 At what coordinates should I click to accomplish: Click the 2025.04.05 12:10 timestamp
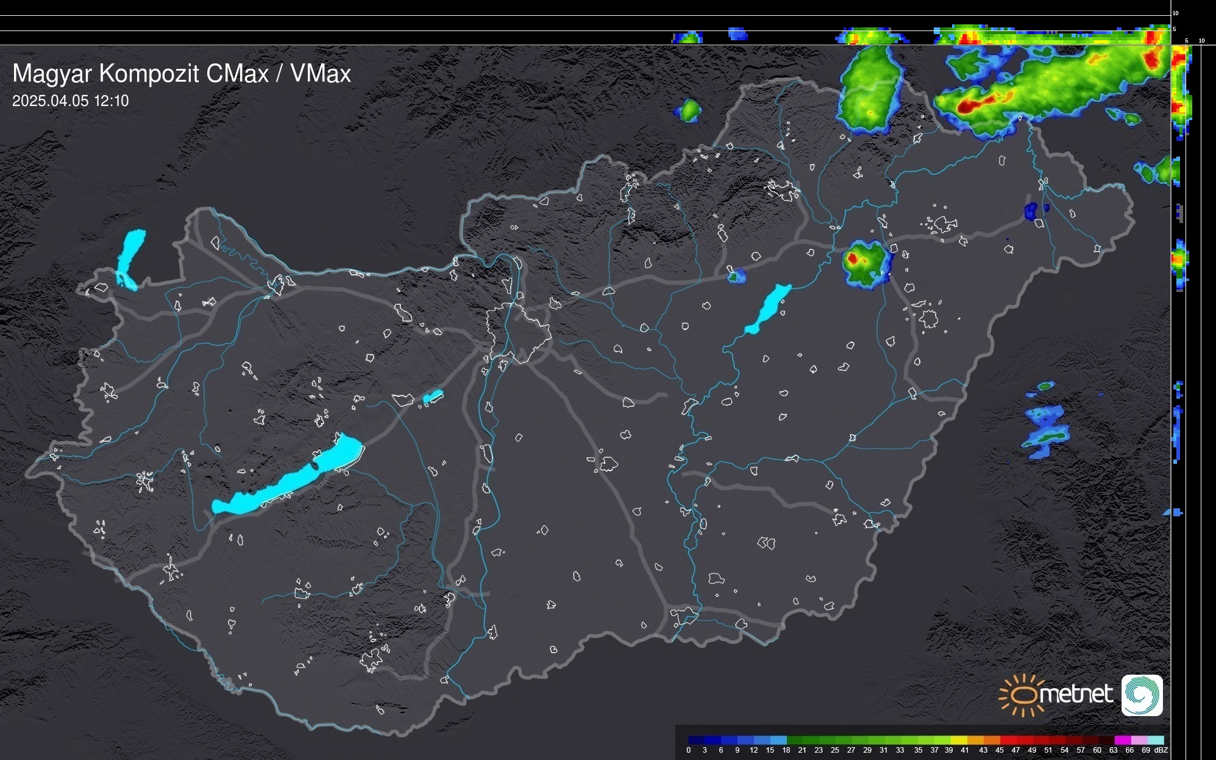[x=71, y=101]
